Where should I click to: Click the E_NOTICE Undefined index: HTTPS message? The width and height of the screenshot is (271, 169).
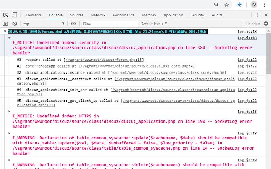tap(132, 121)
